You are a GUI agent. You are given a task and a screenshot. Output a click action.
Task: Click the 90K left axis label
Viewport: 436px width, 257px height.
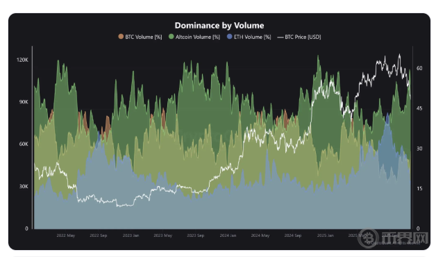(24, 102)
